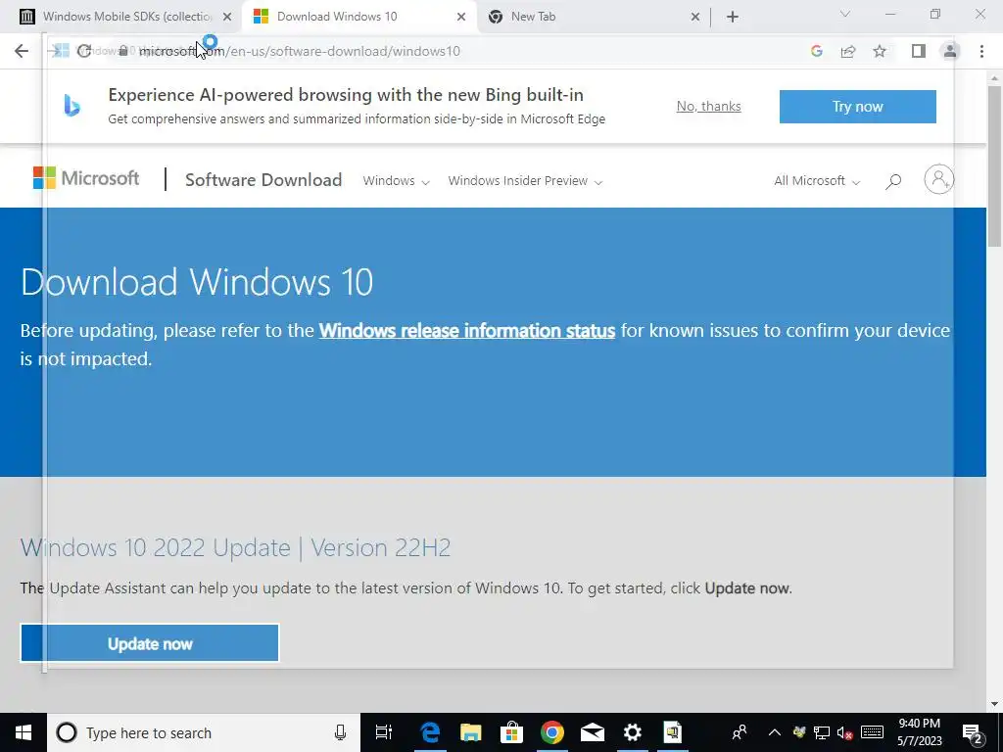Expand the All Microsoft dropdown

[817, 181]
